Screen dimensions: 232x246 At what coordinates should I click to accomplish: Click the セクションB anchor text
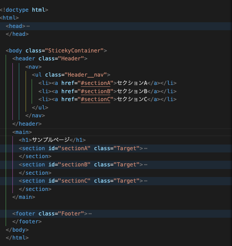tap(131, 91)
